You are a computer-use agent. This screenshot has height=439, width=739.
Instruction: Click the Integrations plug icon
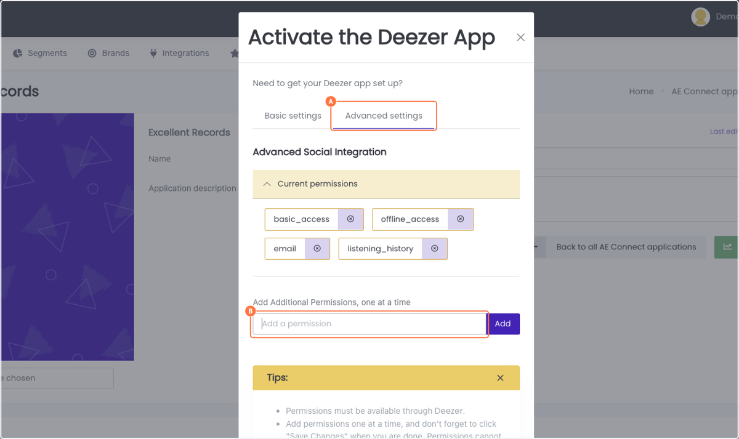click(x=153, y=54)
